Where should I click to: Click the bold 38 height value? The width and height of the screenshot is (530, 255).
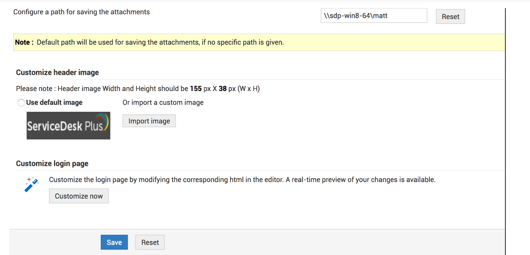click(x=223, y=88)
